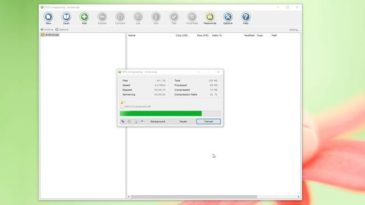This screenshot has height=205, width=365.
Task: Click the first small icon left of Background
Action: click(123, 121)
